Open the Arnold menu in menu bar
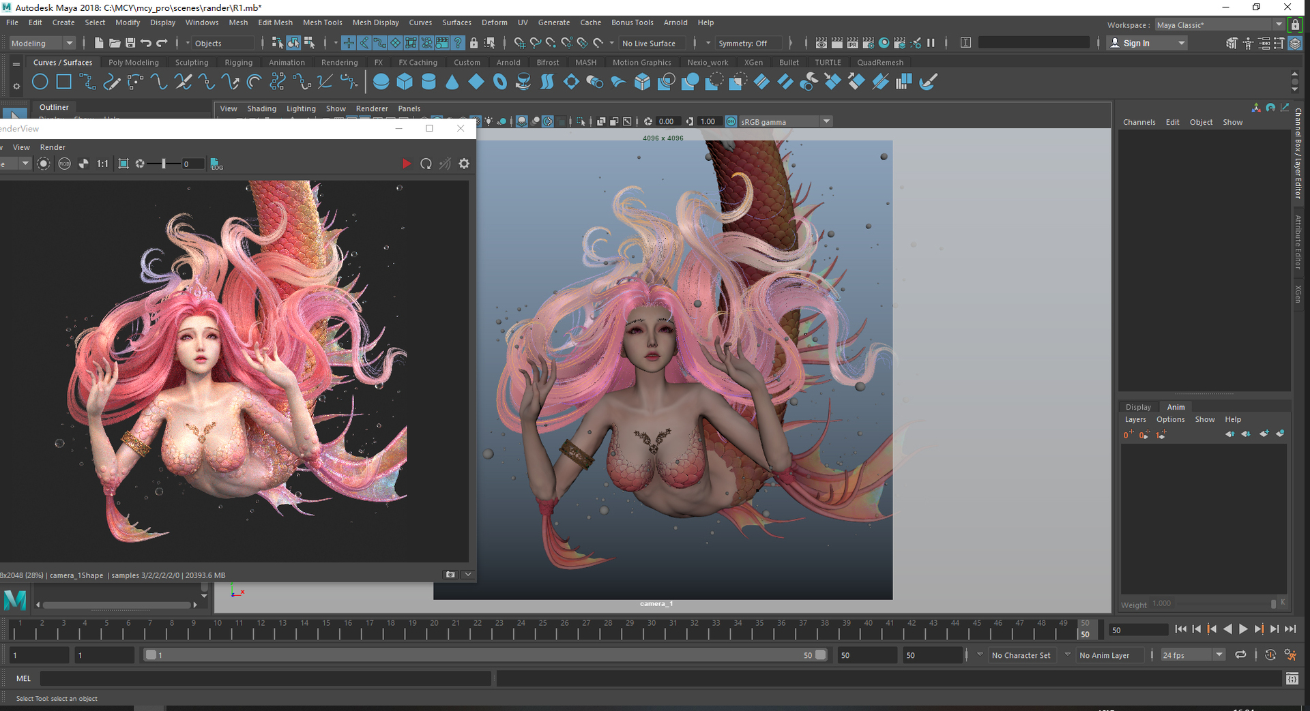This screenshot has height=711, width=1310. click(675, 22)
